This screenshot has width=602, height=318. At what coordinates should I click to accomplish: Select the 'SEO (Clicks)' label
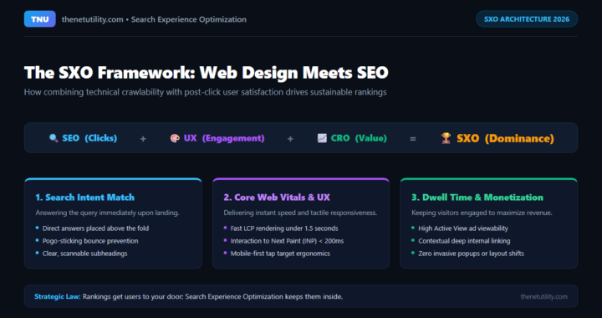(x=89, y=138)
